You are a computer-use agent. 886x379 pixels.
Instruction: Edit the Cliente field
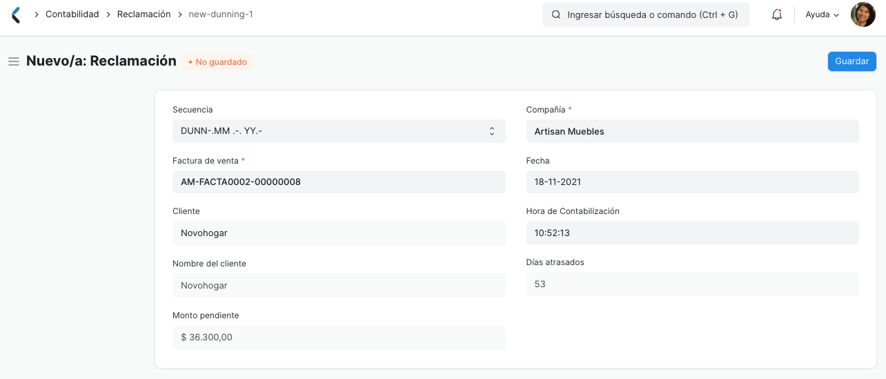[339, 233]
